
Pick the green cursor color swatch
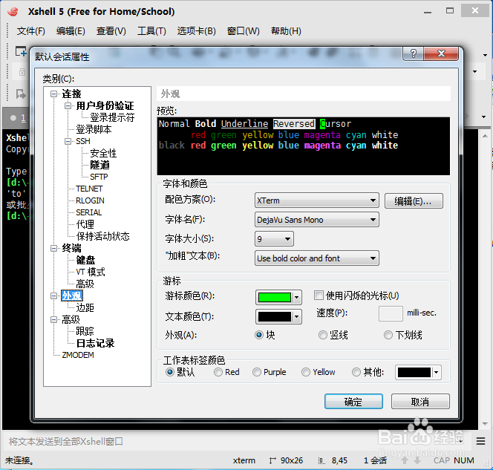tap(279, 297)
